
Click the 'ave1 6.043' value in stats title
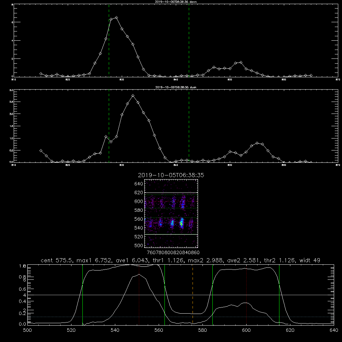point(132,260)
